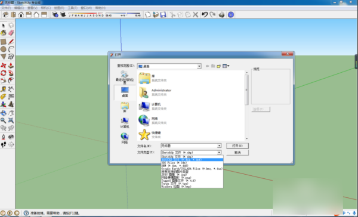Viewport: 358px width, 217px height.
Task: Click the file list vertical scrollbar
Action: tap(246, 105)
